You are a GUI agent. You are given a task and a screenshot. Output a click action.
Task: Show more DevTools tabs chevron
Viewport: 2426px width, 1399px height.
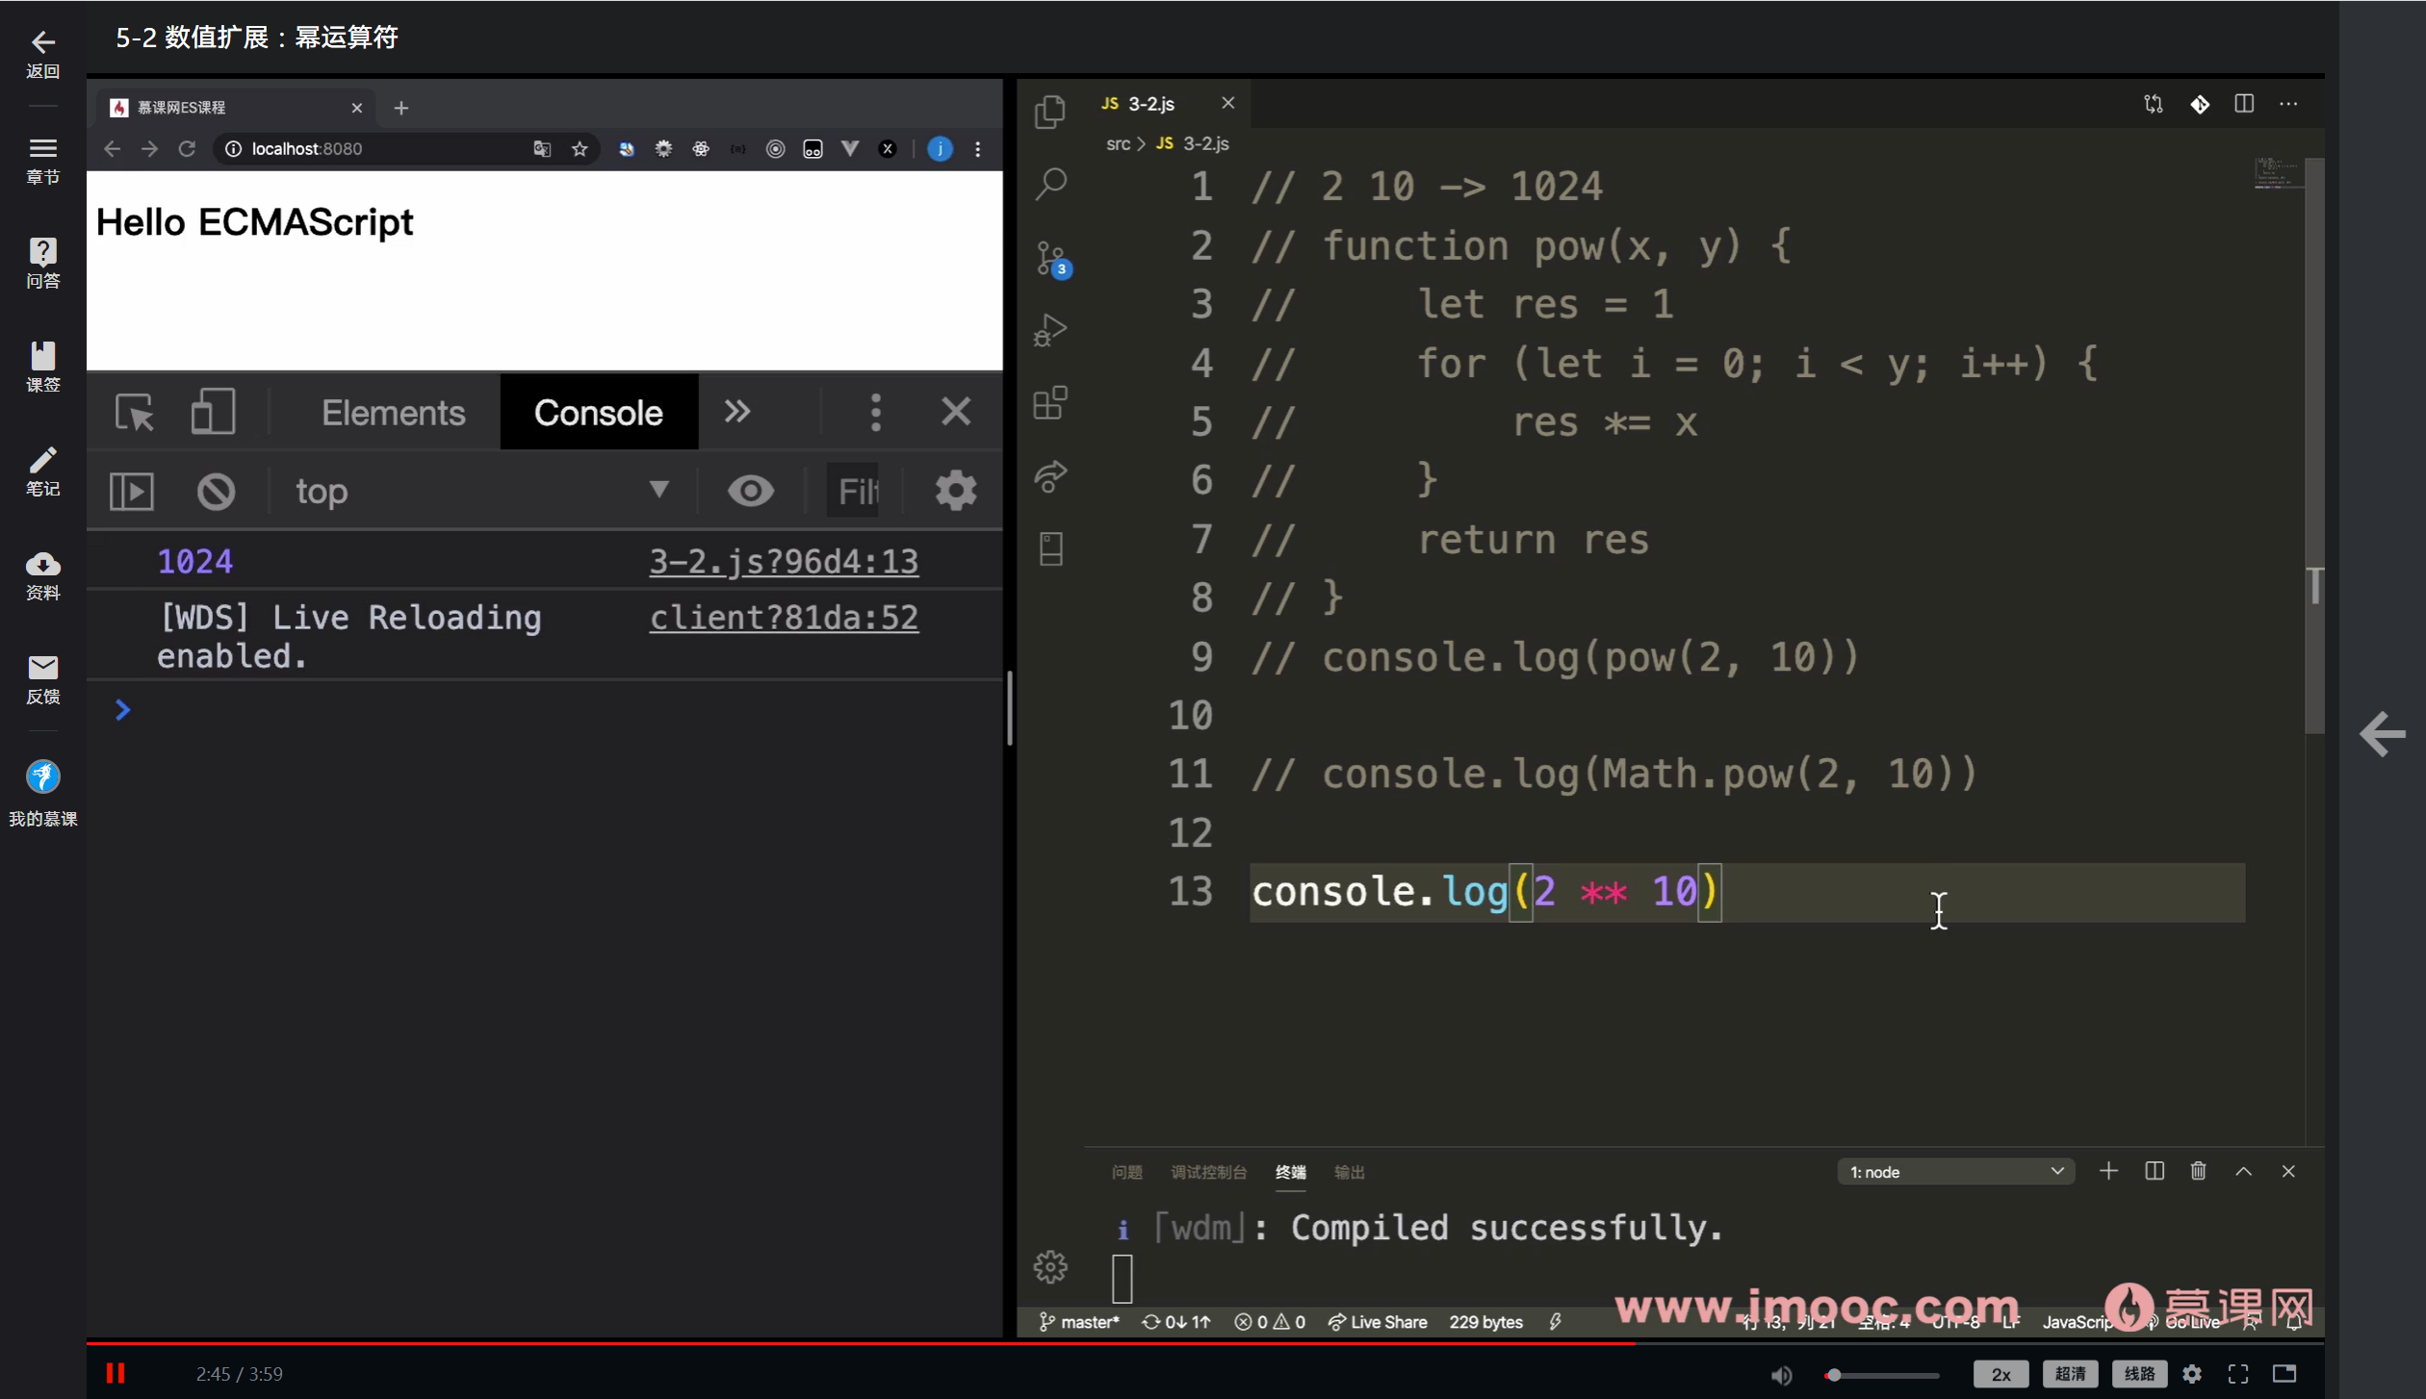point(737,413)
